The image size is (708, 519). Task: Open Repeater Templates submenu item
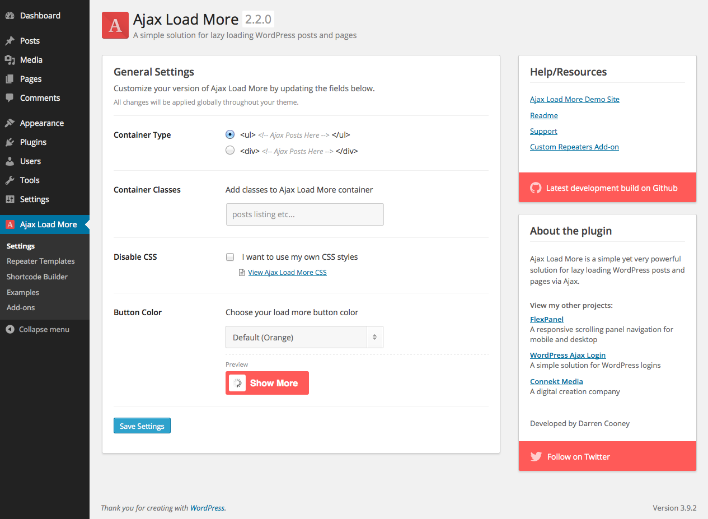point(40,261)
